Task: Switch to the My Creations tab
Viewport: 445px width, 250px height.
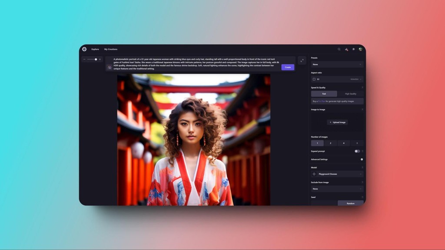Action: tap(110, 49)
